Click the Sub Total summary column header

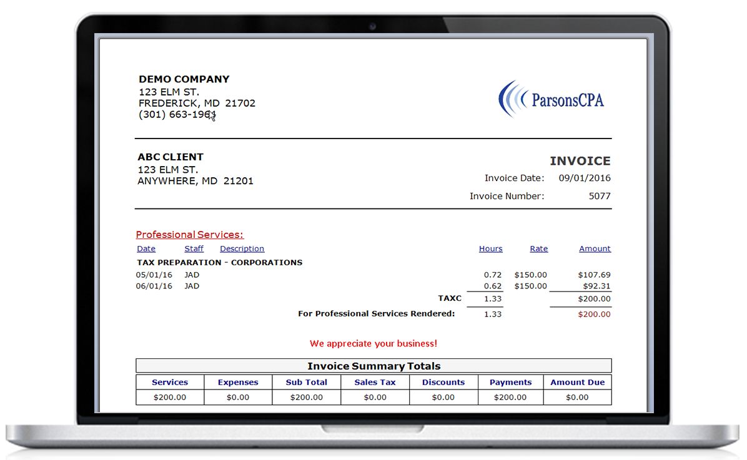[x=306, y=383]
